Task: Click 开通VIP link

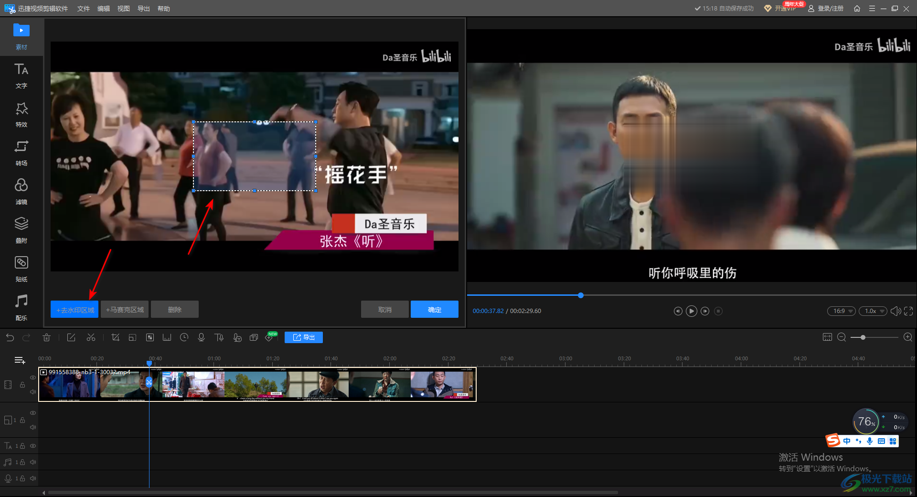Action: coord(780,9)
